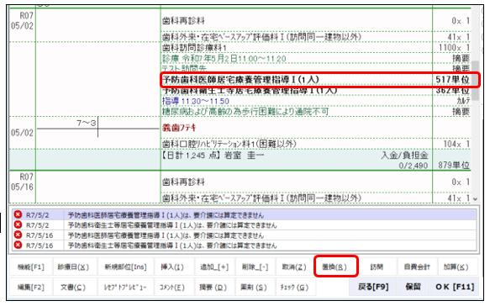Screen dimensions: 490x306
Task: Click 歯科外来・在宅ベースアップ評価料 row under 05/02
Action: [316, 37]
